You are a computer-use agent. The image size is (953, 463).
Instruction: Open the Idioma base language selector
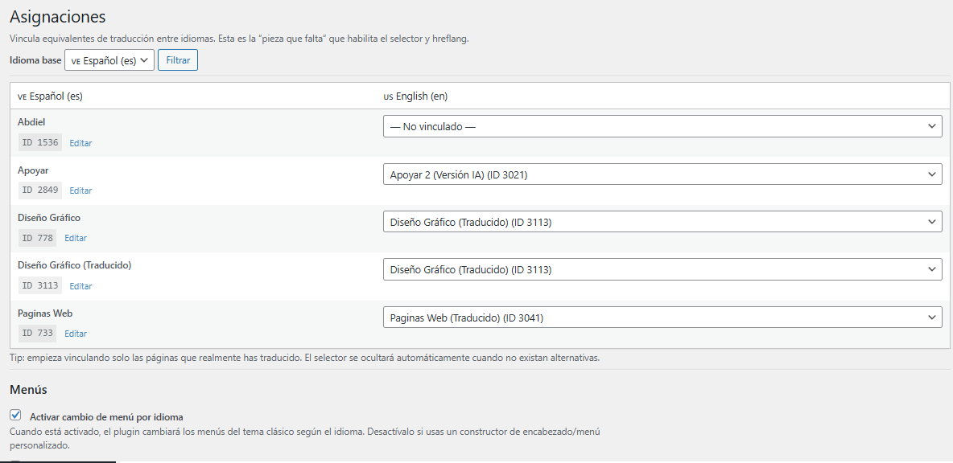109,59
